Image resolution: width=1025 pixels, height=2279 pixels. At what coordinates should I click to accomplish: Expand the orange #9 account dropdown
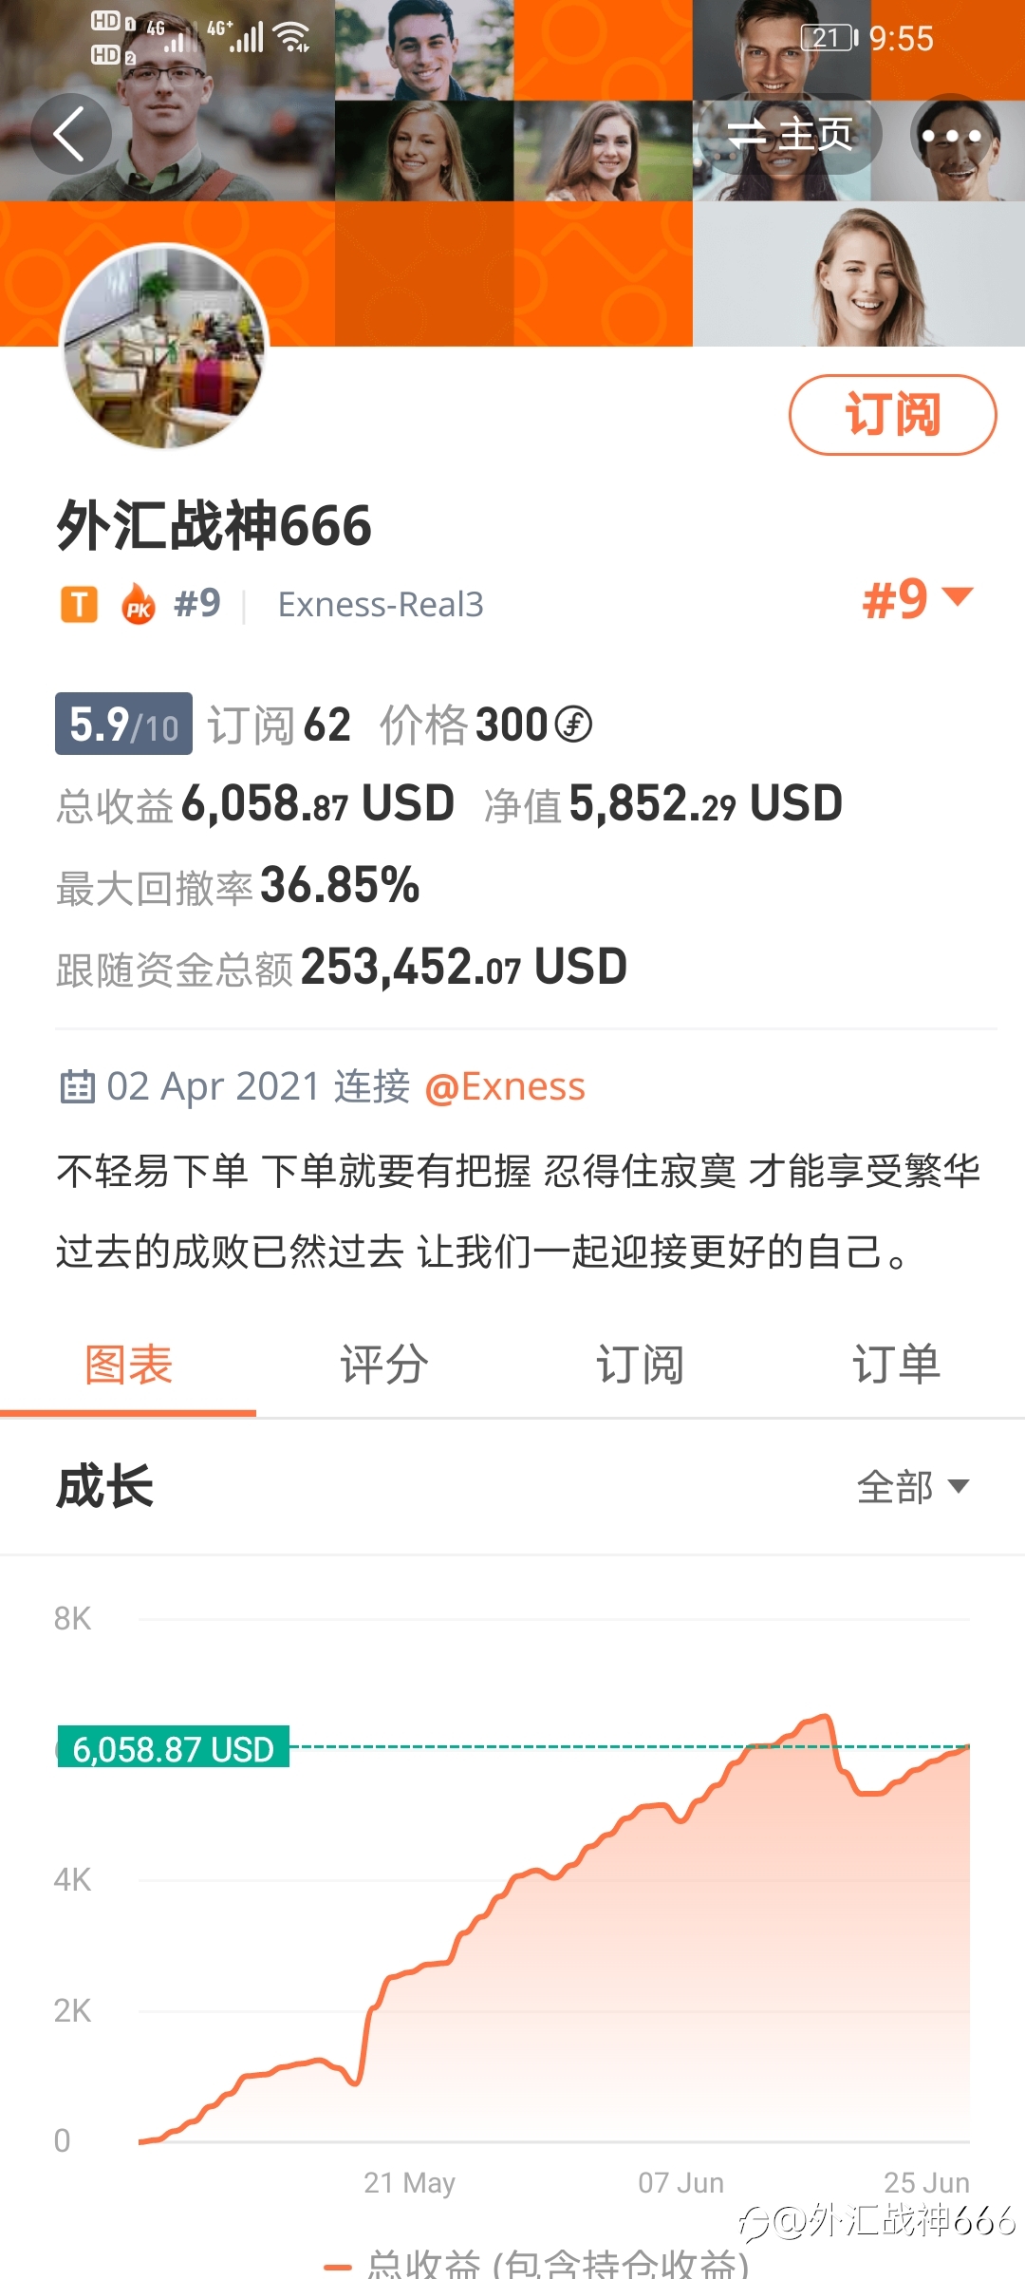pos(917,599)
